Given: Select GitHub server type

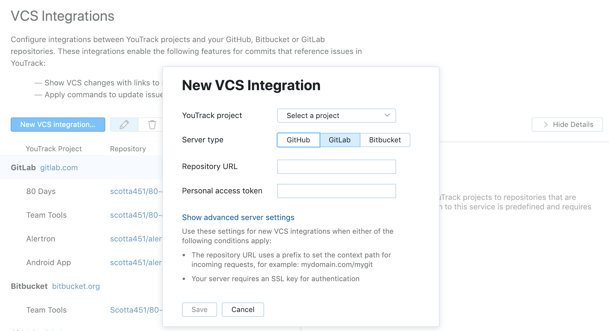Looking at the screenshot, I should [298, 140].
